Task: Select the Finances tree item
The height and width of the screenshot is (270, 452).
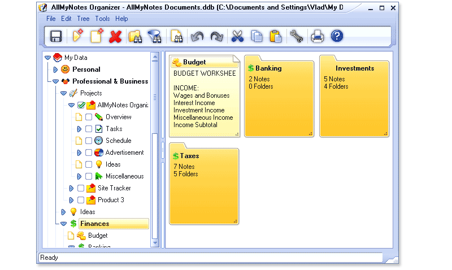Action: 114,224
